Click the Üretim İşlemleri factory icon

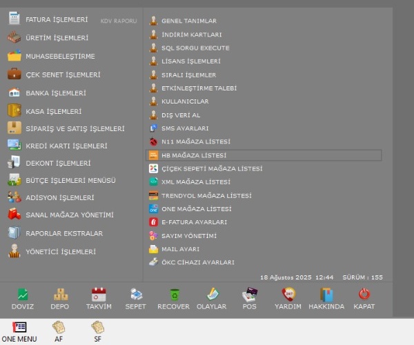14,37
